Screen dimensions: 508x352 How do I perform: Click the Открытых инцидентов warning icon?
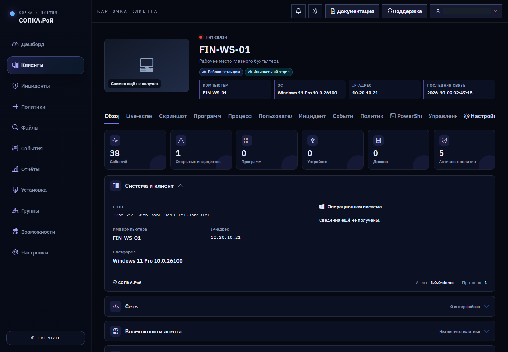click(181, 140)
